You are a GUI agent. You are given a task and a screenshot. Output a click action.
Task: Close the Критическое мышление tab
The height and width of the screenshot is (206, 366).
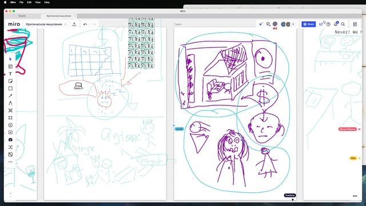pyautogui.click(x=75, y=16)
